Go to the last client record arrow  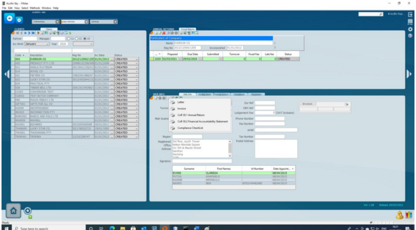click(33, 33)
